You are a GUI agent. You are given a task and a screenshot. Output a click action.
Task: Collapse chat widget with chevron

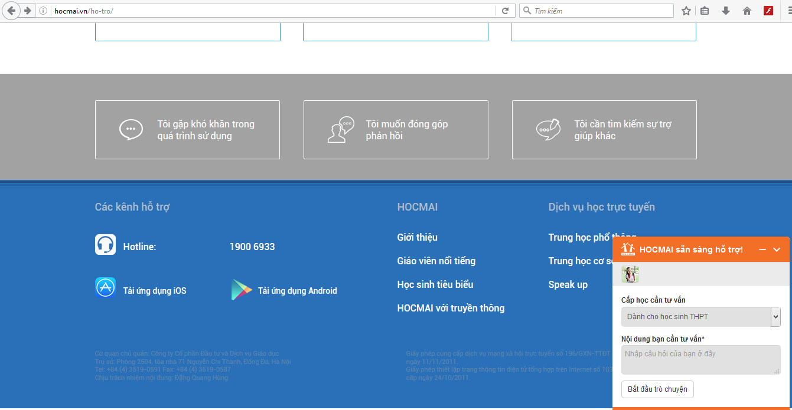point(777,250)
